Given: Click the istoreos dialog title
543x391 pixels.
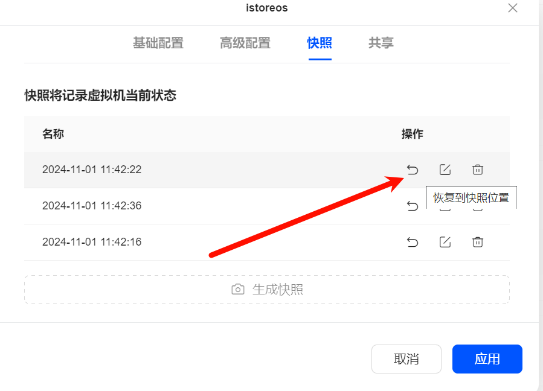Looking at the screenshot, I should [x=266, y=8].
